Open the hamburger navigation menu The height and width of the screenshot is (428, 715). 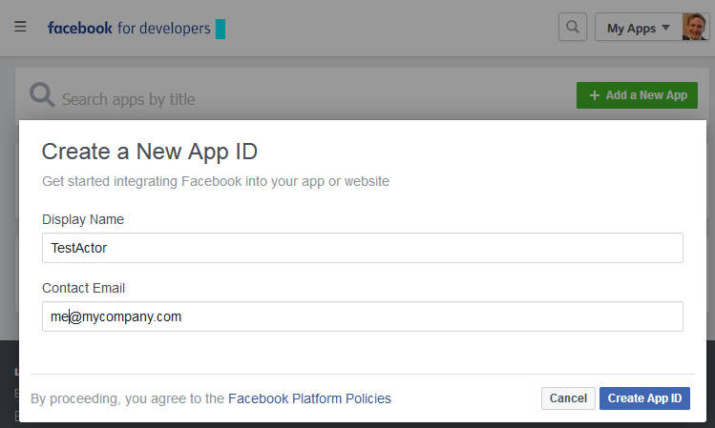click(x=20, y=27)
